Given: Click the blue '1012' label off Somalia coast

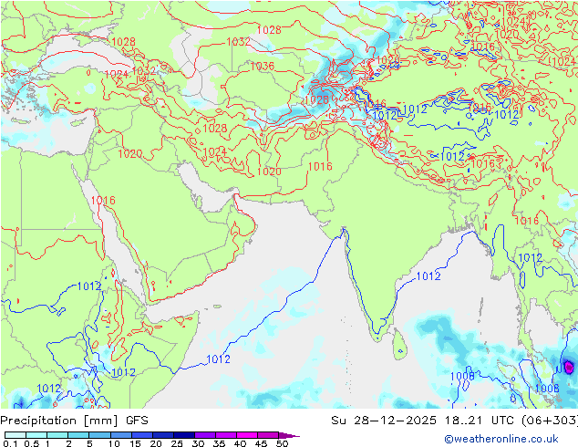Looking at the screenshot, I should (218, 359).
